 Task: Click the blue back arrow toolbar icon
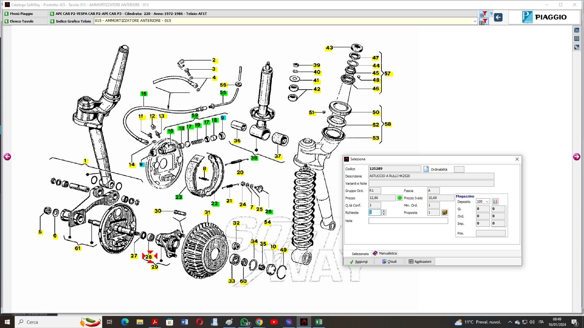tap(498, 17)
